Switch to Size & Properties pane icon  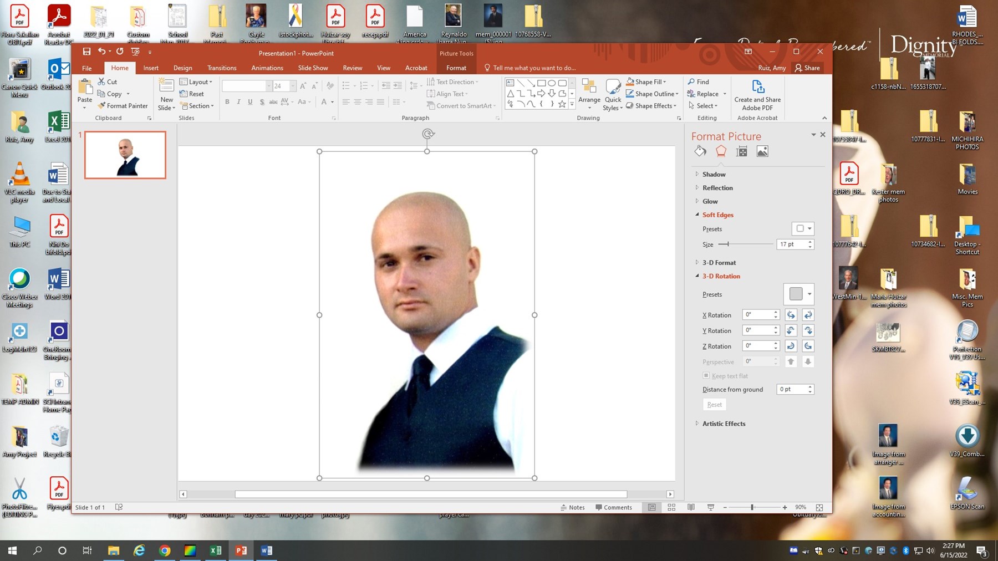point(741,151)
